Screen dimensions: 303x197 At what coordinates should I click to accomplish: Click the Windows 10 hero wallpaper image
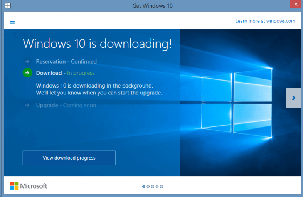(x=240, y=103)
